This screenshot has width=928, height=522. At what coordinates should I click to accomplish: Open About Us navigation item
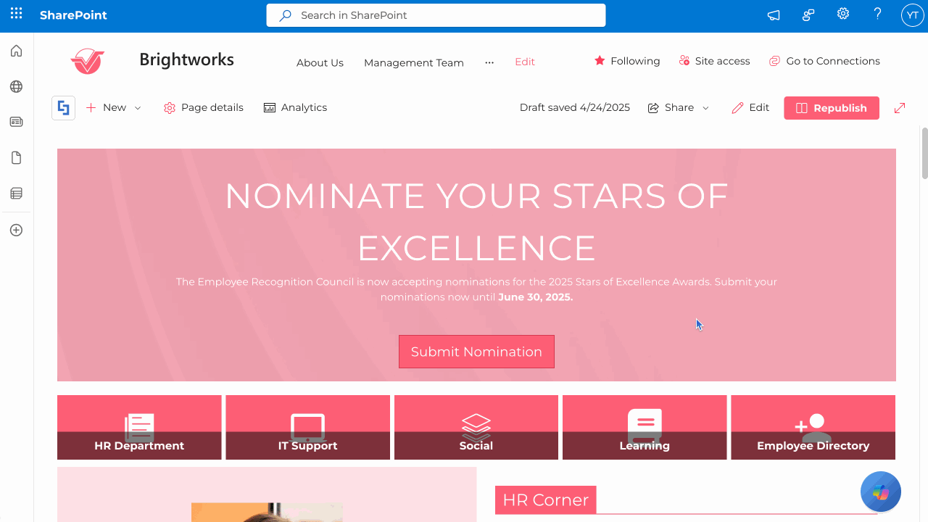[x=320, y=62]
